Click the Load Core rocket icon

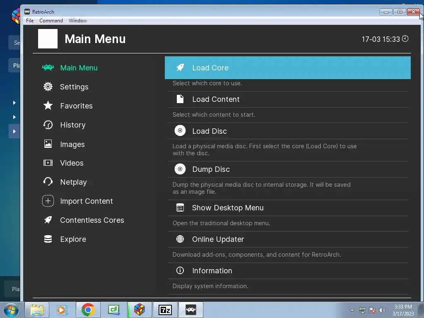coord(180,67)
